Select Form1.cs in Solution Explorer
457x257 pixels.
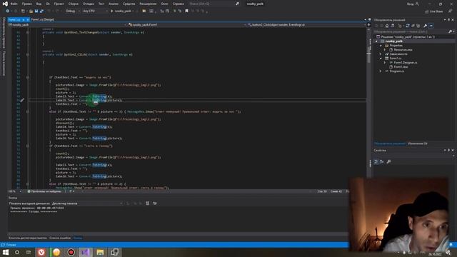point(395,59)
